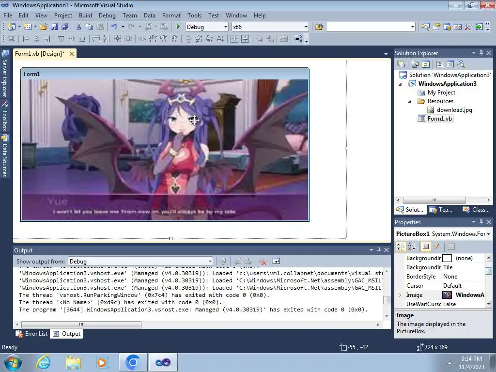Click the Open File folder icon

click(43, 27)
